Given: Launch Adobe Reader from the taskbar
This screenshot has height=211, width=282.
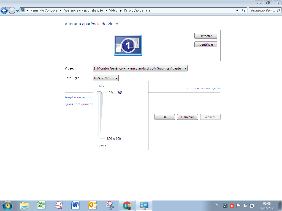Looking at the screenshot, I should (58, 206).
